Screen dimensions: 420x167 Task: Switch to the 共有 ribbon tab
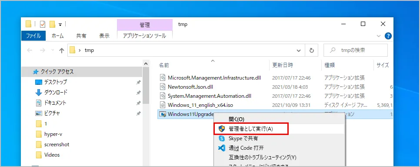point(81,35)
